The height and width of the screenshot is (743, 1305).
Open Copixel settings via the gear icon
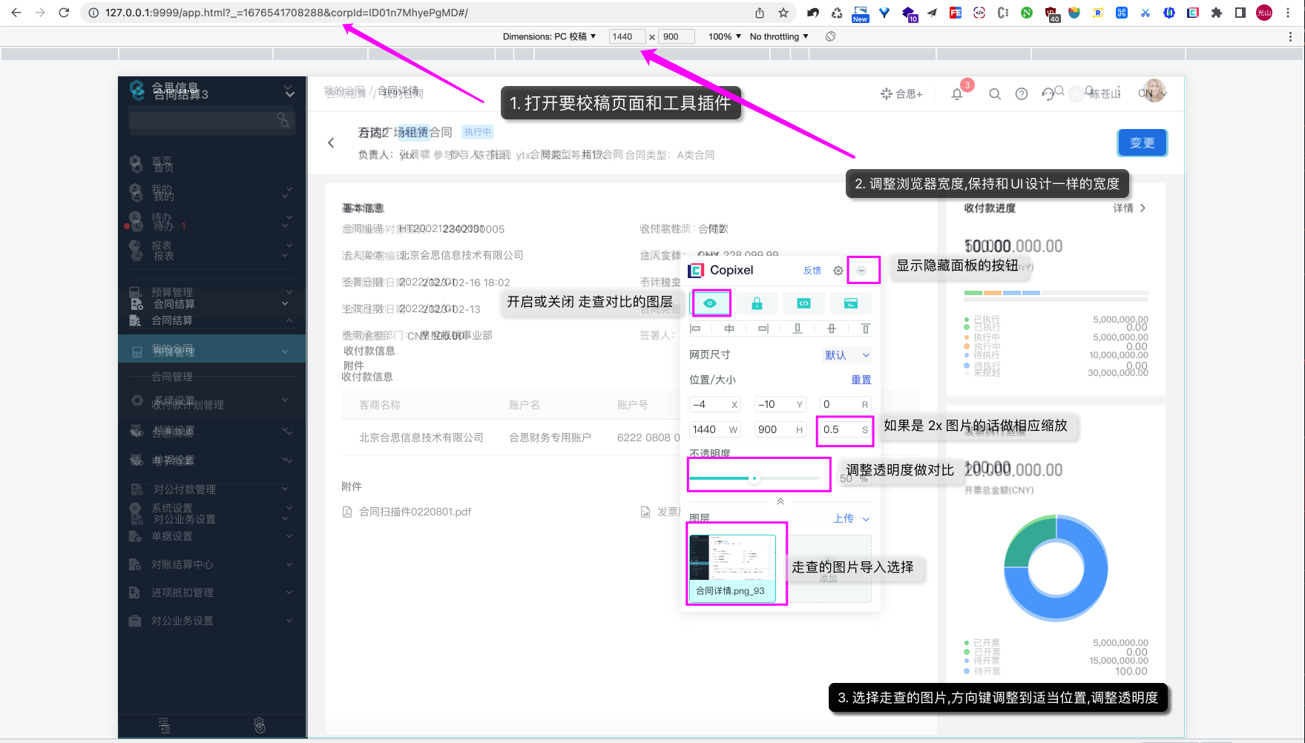coord(838,270)
